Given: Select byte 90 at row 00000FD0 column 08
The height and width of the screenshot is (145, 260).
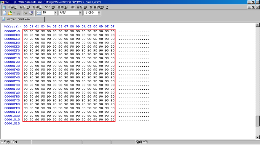Looking at the screenshot, I should tap(72, 104).
